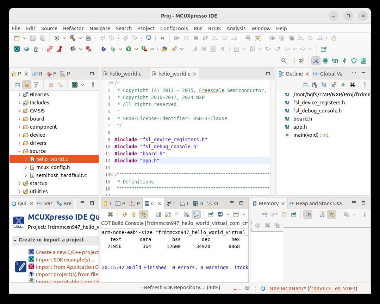This screenshot has height=304, width=380.
Task: Click the green Run button icon
Action: pos(129,49)
